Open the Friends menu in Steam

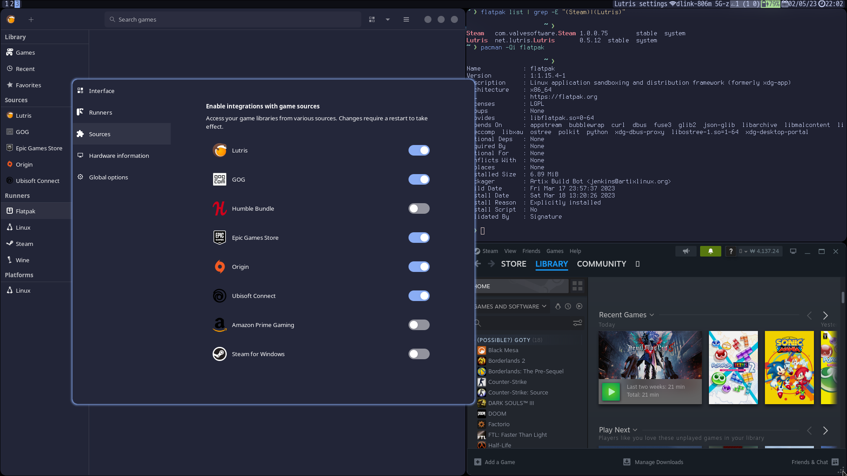531,251
